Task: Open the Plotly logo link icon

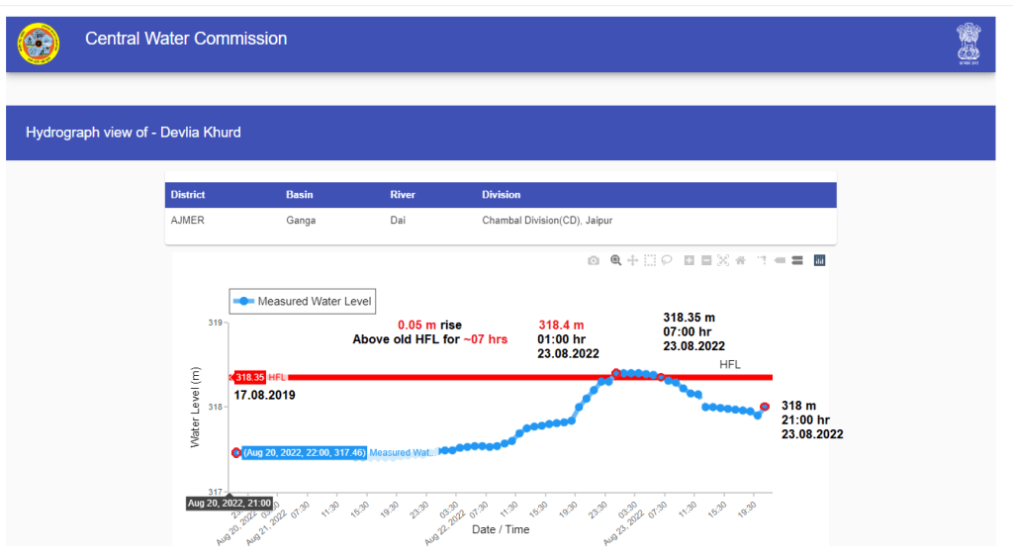Action: [819, 260]
